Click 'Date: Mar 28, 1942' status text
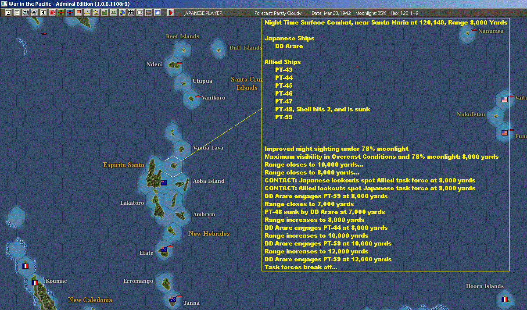The height and width of the screenshot is (310, 527). (x=331, y=13)
